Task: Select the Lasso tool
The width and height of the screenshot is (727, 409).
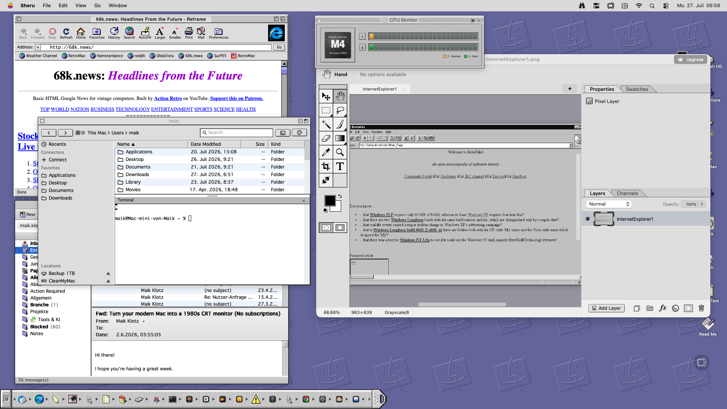Action: (340, 111)
